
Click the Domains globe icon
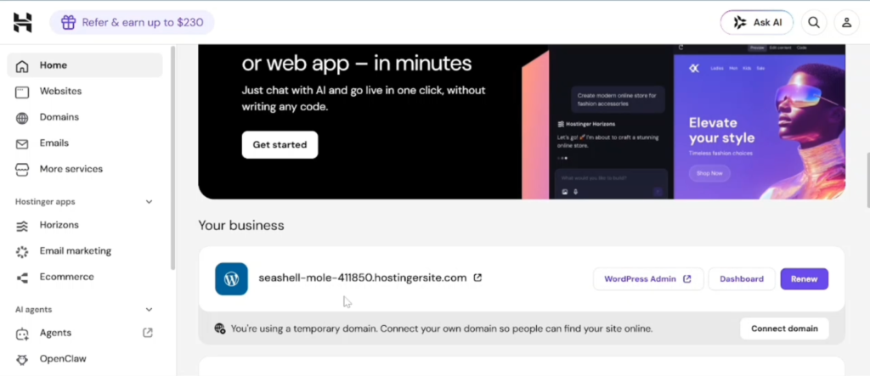coord(22,118)
